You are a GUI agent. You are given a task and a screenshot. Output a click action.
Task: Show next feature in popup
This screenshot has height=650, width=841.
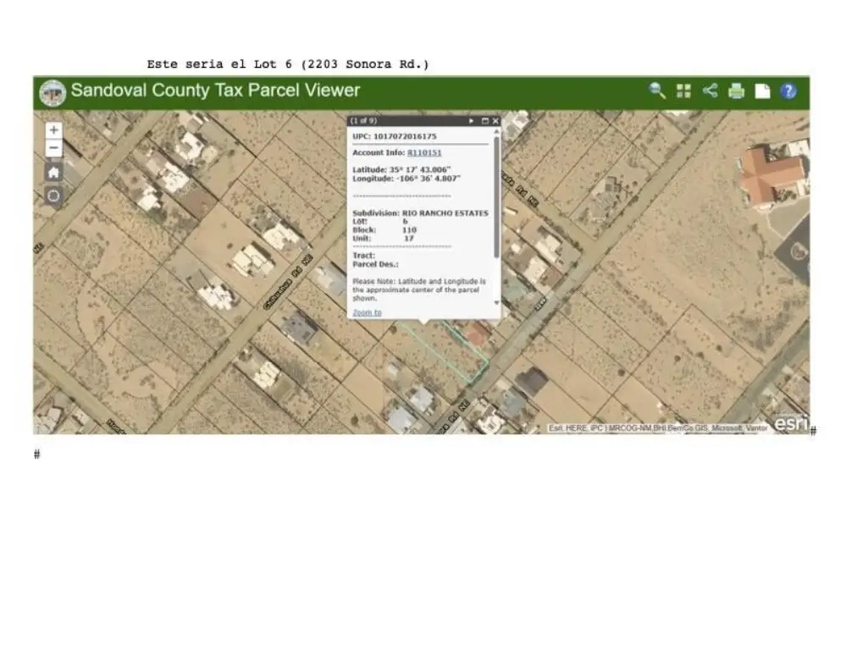coord(472,121)
